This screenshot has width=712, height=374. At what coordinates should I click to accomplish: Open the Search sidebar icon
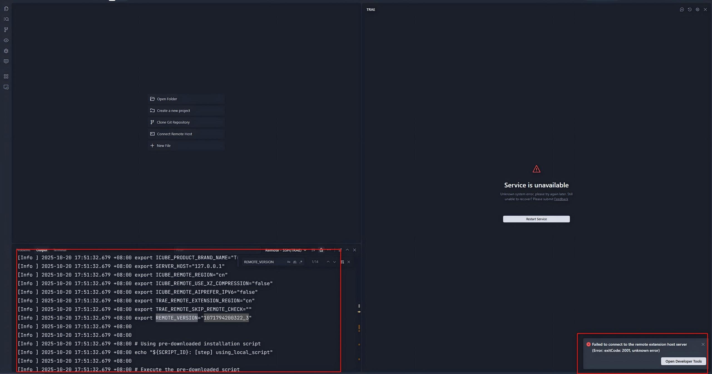pyautogui.click(x=6, y=19)
